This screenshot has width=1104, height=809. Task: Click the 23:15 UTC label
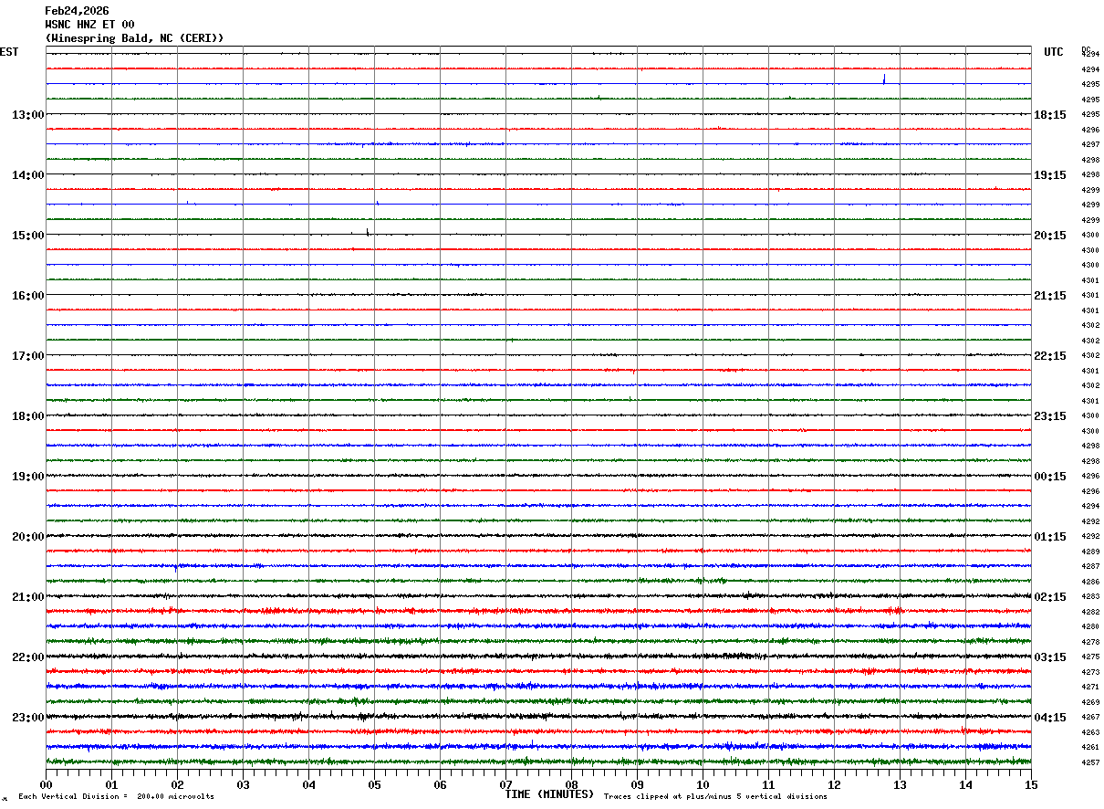1050,416
